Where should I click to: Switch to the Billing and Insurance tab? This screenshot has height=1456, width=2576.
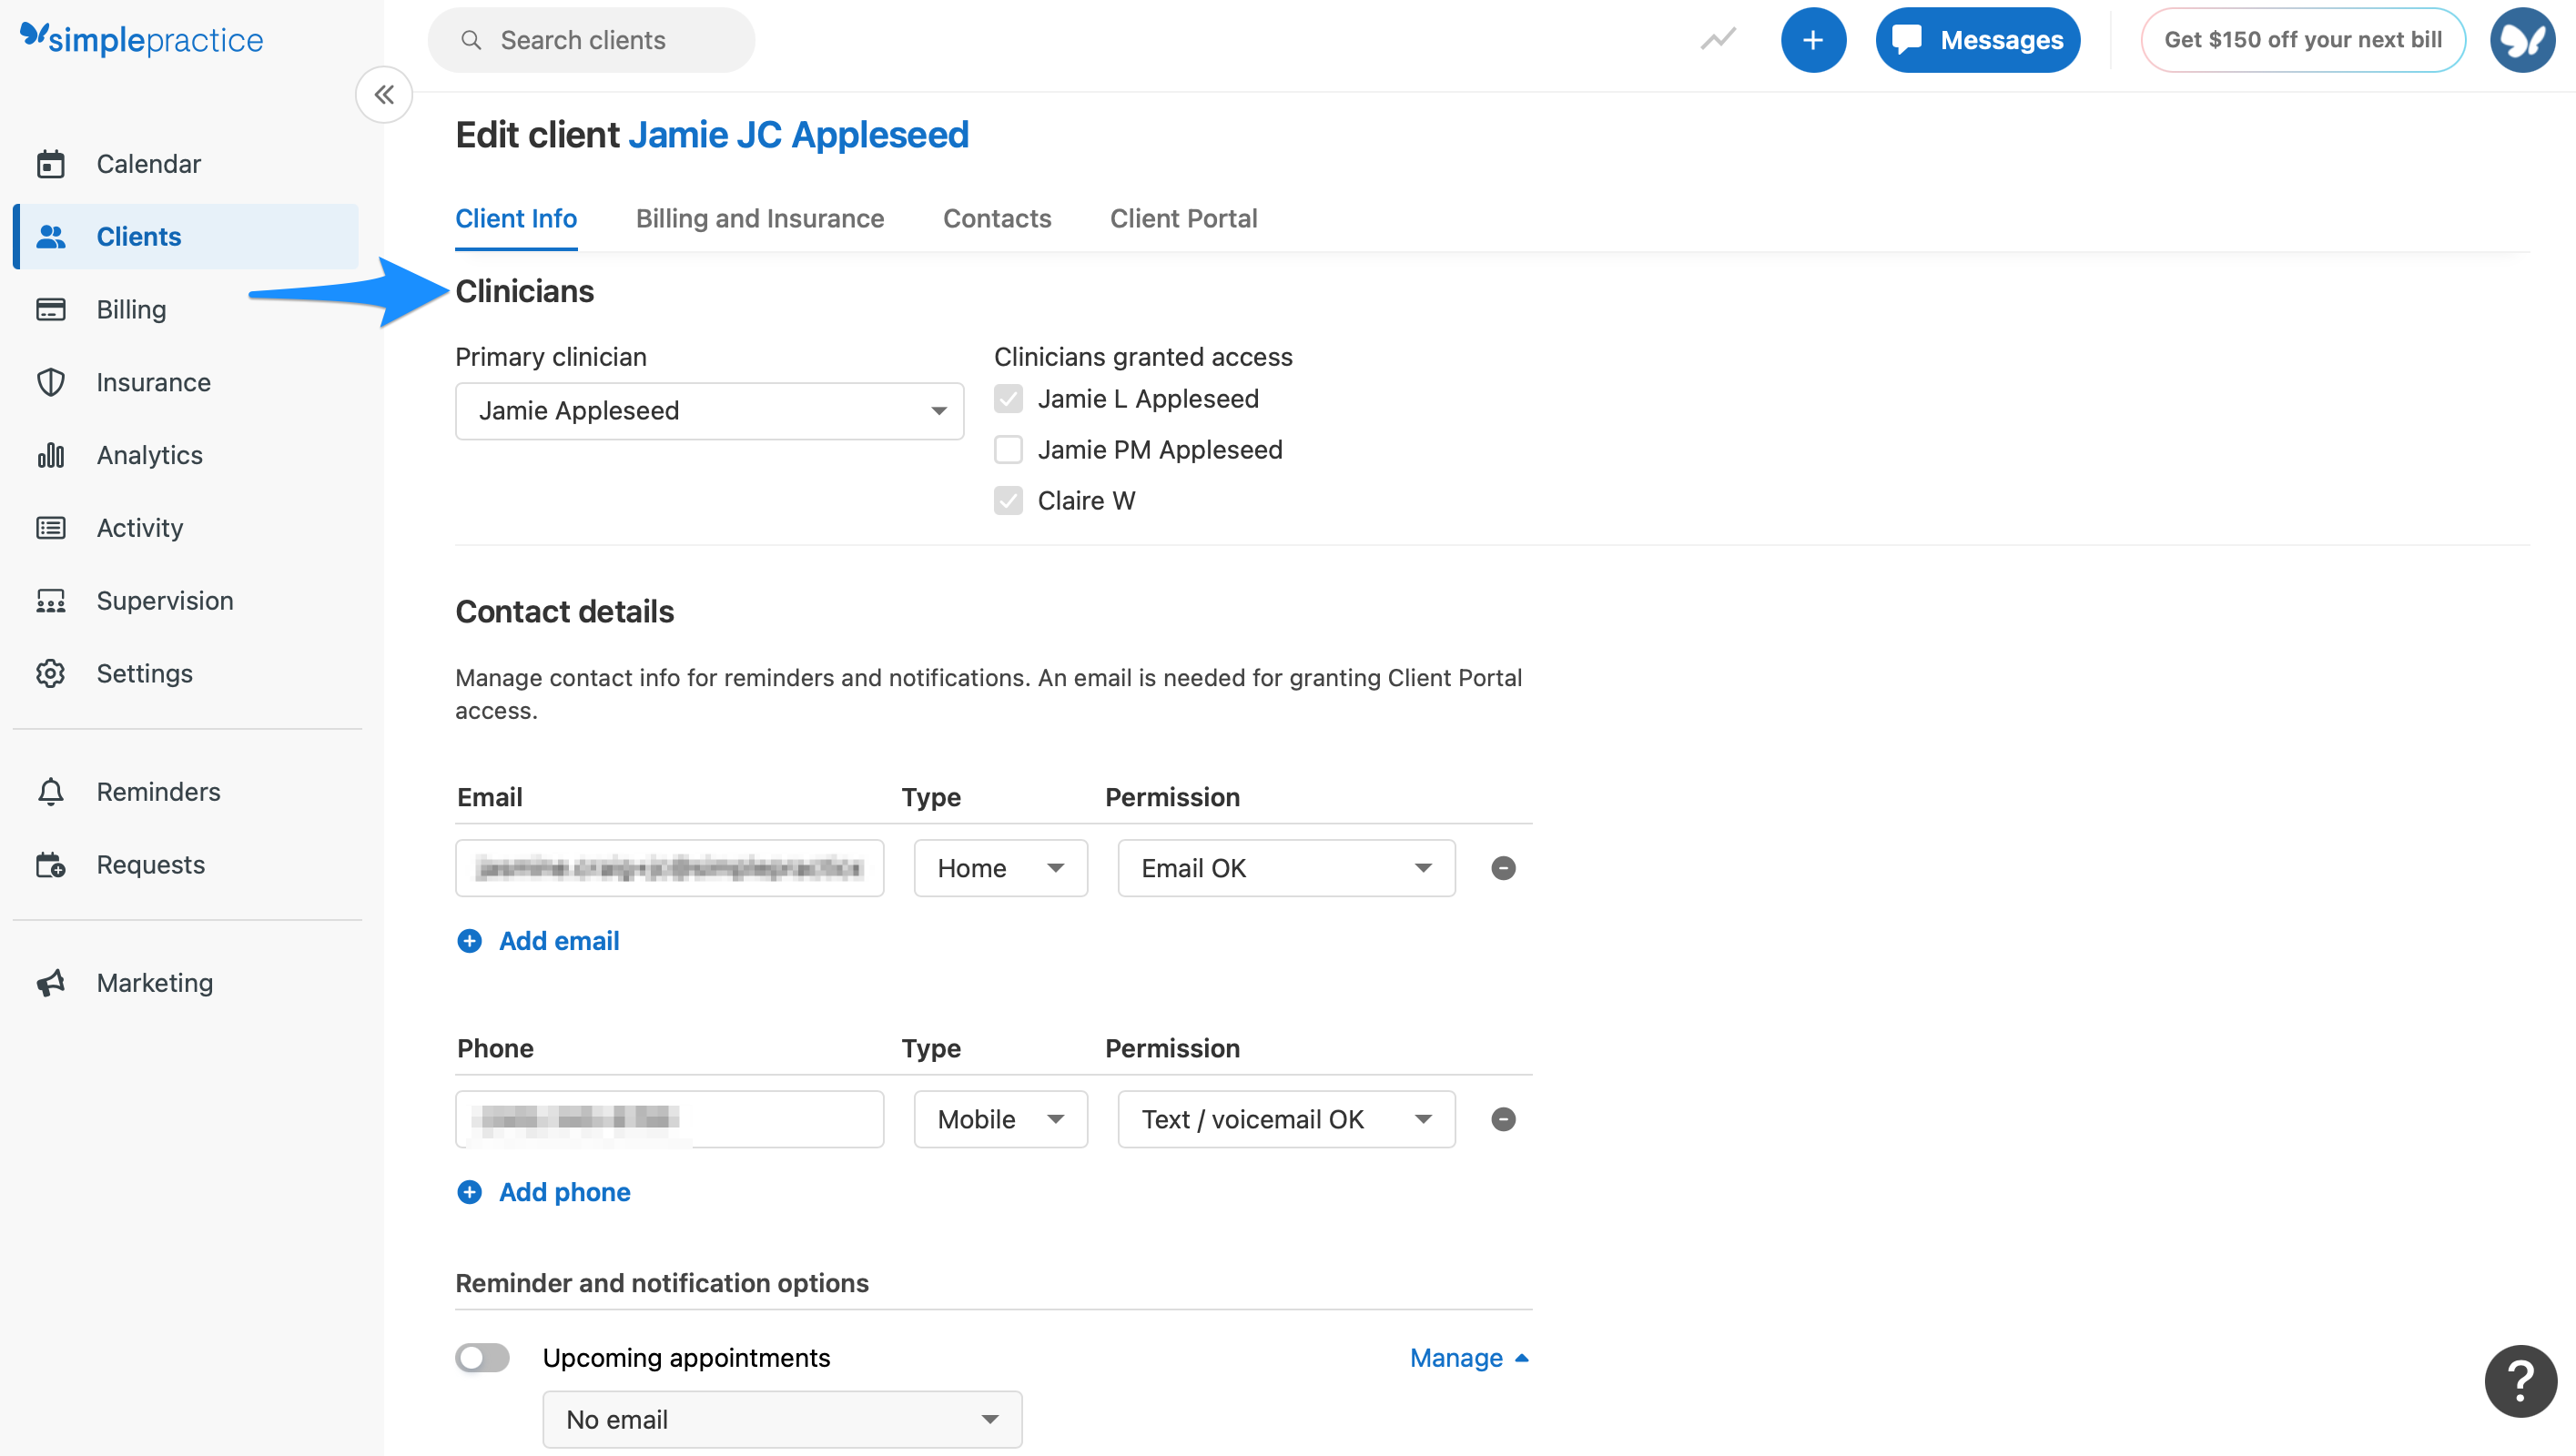(760, 218)
